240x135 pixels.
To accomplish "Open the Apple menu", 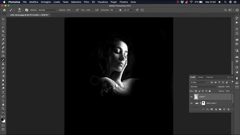I will tap(4, 2).
